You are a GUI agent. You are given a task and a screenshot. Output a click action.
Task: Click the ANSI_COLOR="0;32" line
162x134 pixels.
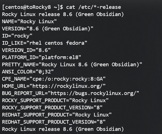click(28, 72)
